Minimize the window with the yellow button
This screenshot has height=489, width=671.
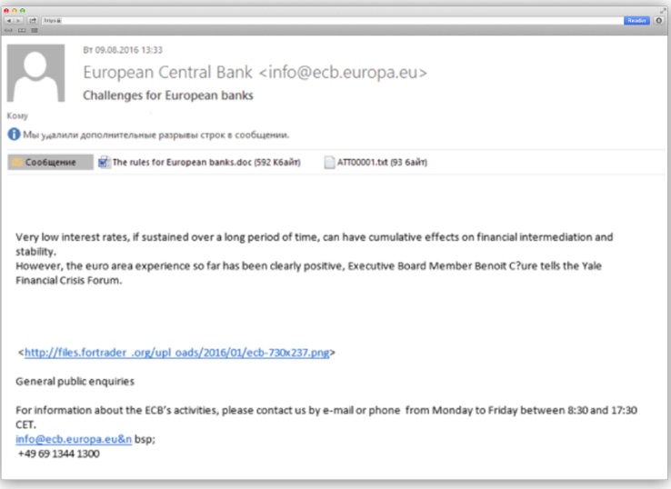[x=15, y=11]
